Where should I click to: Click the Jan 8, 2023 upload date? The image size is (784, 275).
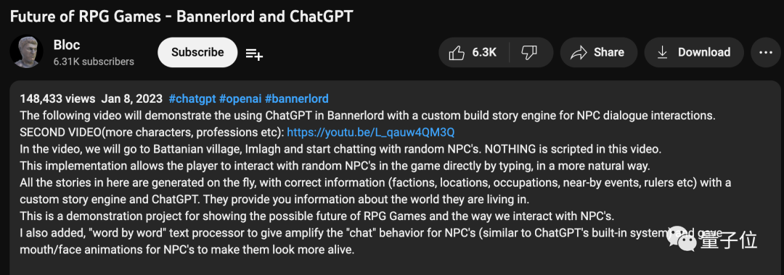point(132,98)
